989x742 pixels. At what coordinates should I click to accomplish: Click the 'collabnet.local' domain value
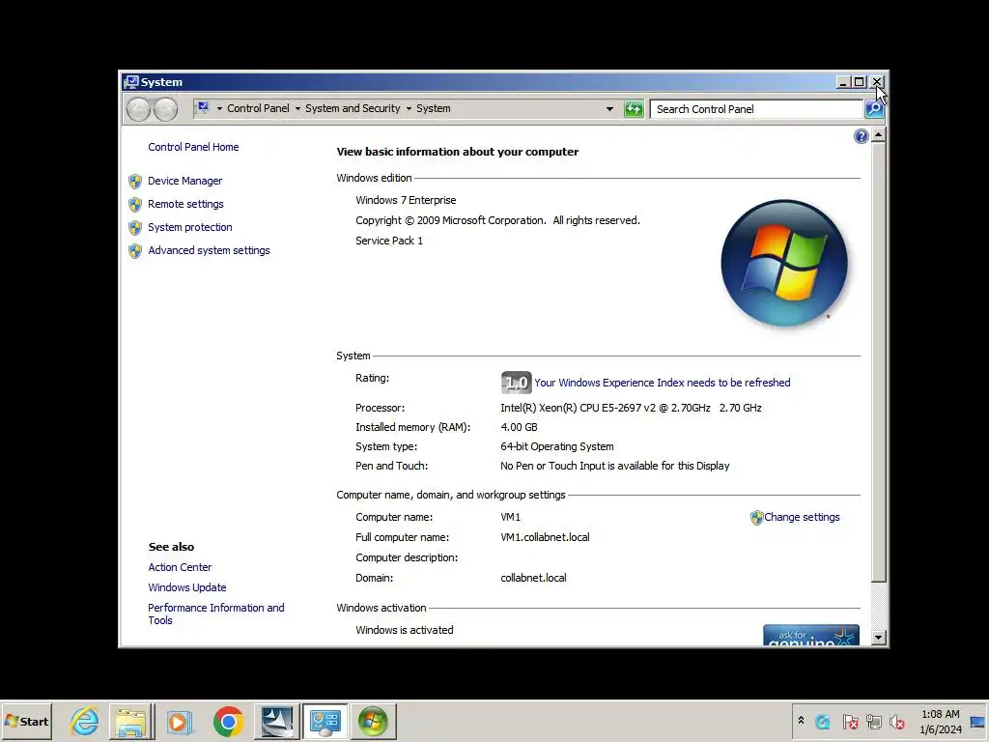533,578
